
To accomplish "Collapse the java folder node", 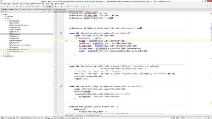I will [x=3, y=19].
